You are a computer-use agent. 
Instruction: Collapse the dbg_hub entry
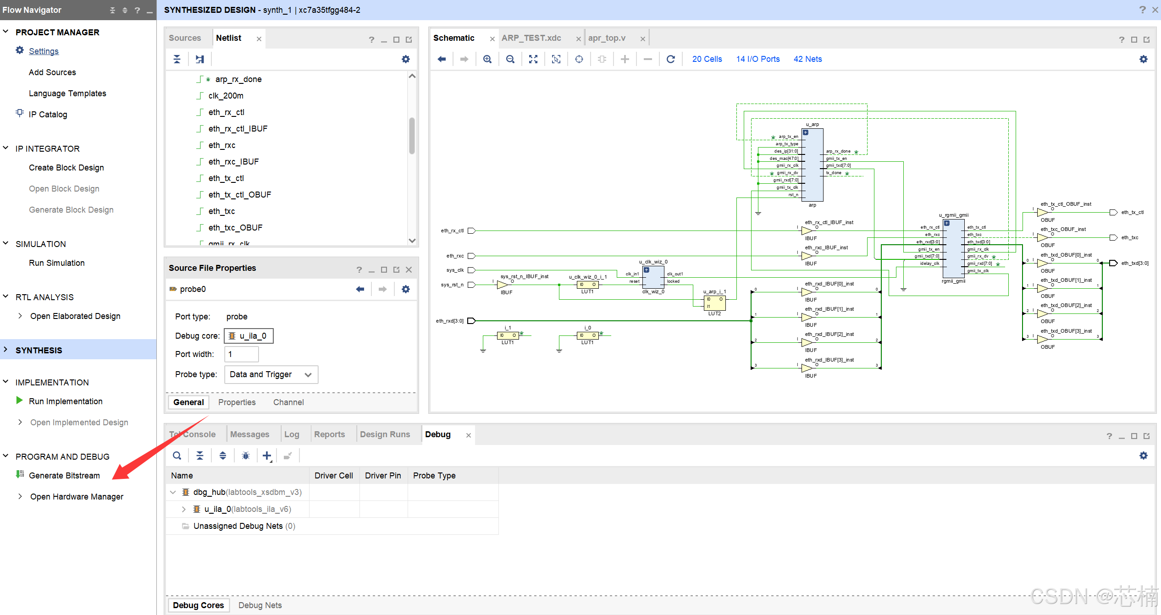click(173, 492)
